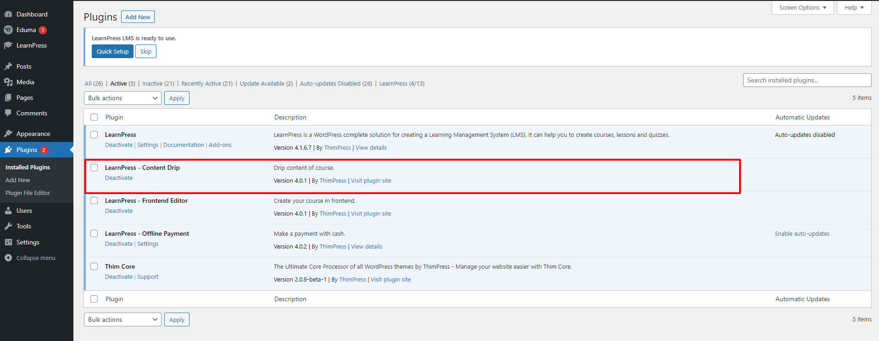Toggle select-all checkbox in table header
This screenshot has width=879, height=341.
(x=94, y=117)
